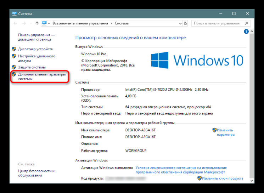Click the computer icon in address bar

[x=44, y=23]
